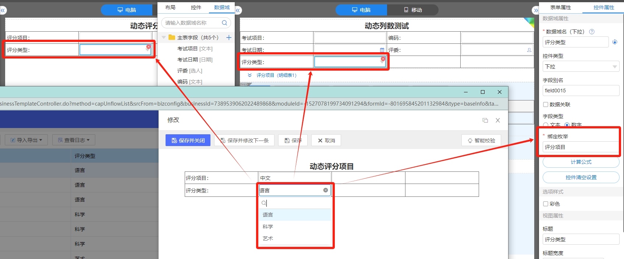Viewport: 624px width, 259px height.
Task: Select the 数字 radio button
Action: pos(567,125)
